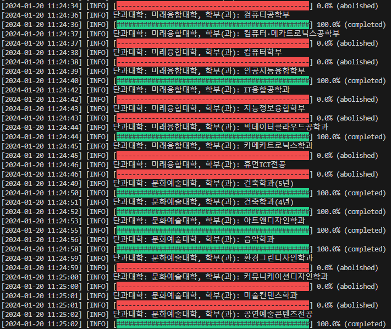Click the timestamp 2024-01-20 11:24:49

click(x=41, y=184)
